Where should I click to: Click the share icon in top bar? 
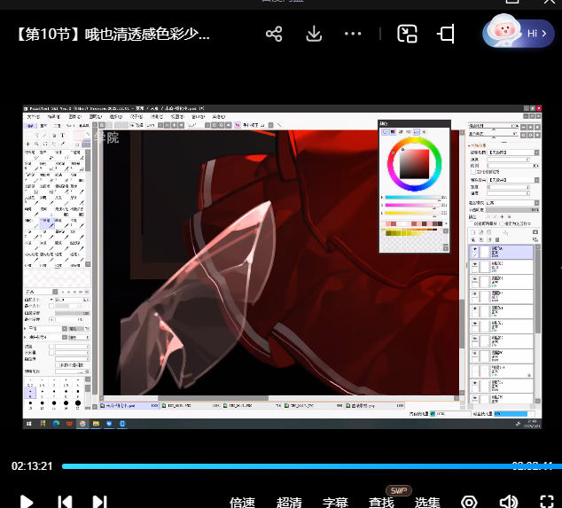click(x=274, y=34)
